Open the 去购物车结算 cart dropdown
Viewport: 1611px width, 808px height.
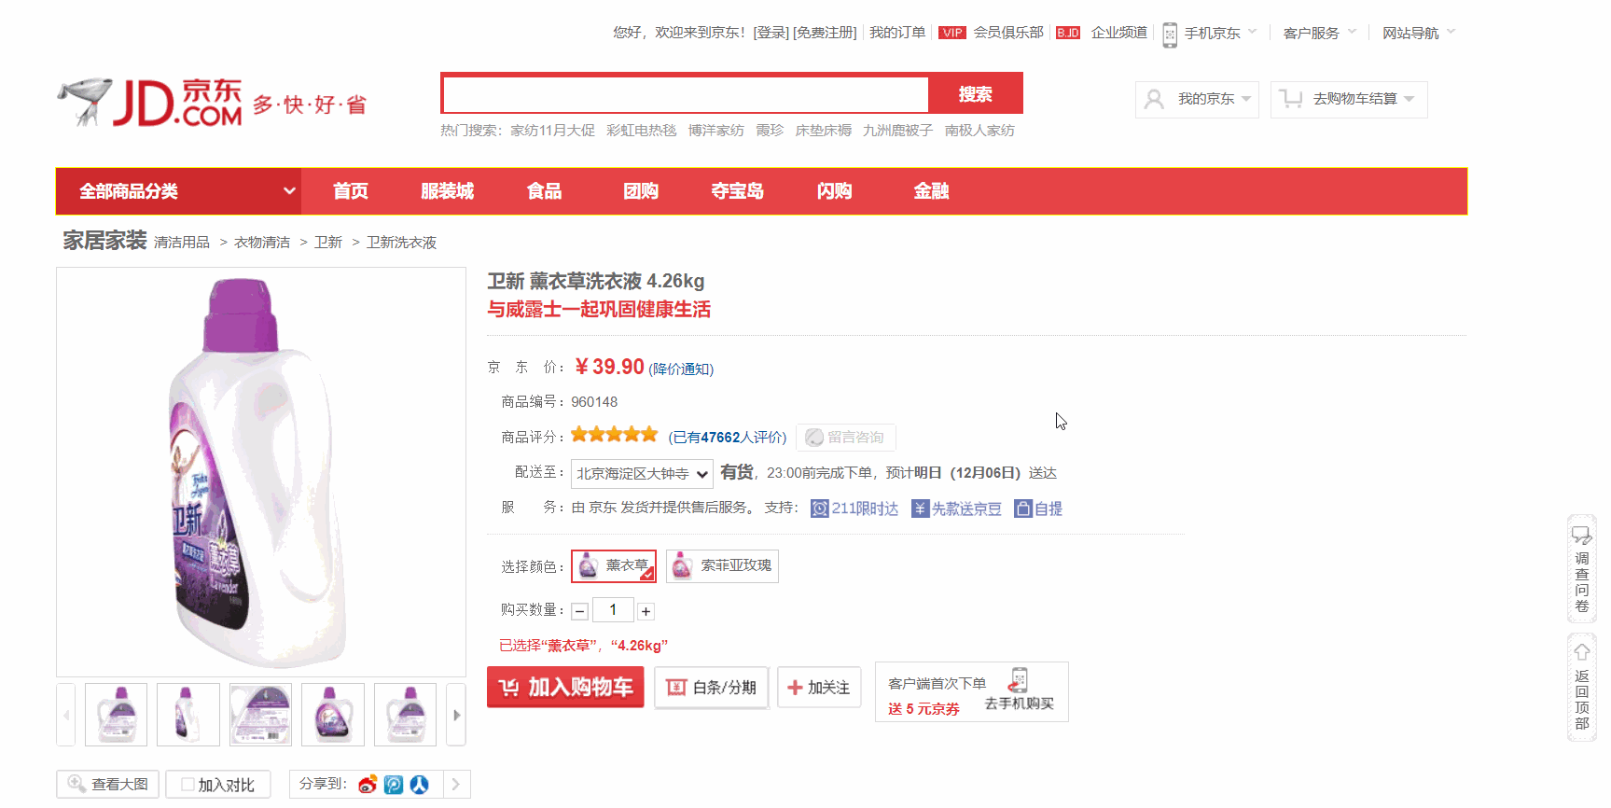point(1349,100)
